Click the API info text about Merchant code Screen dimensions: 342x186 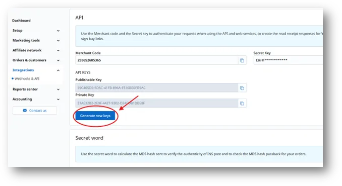(x=202, y=36)
